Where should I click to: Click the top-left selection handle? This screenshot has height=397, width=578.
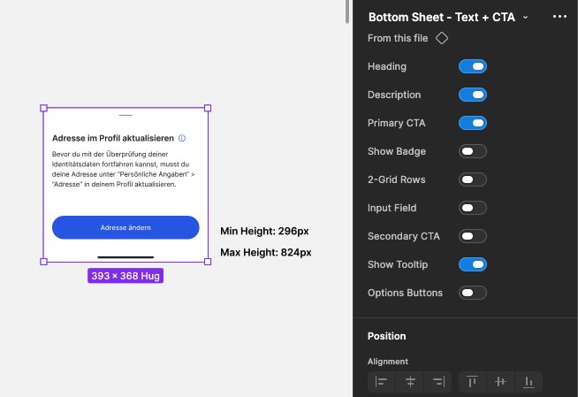tap(43, 108)
